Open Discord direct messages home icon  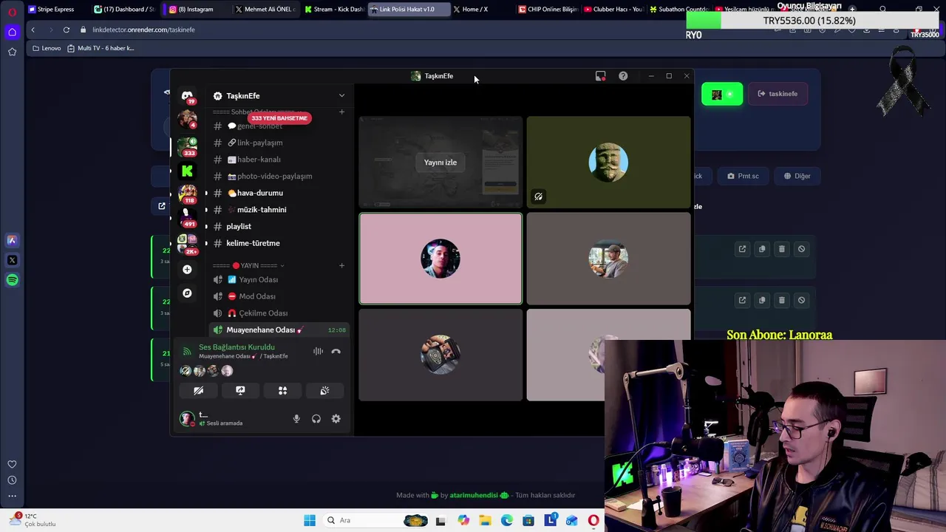187,96
